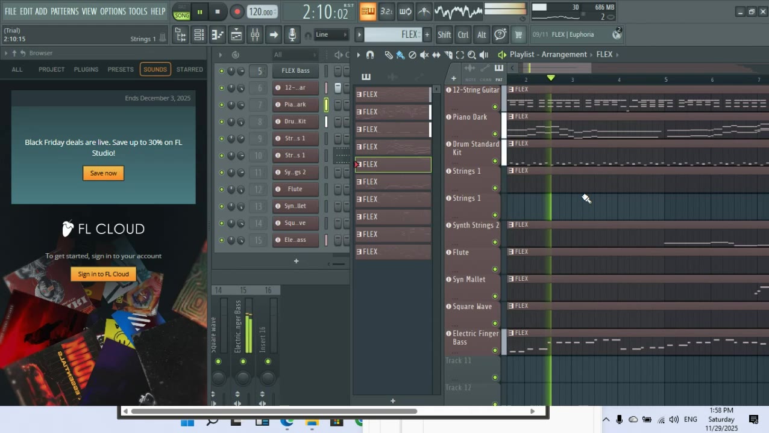Select the playlist Select tool
This screenshot has height=433, width=769.
(x=460, y=55)
